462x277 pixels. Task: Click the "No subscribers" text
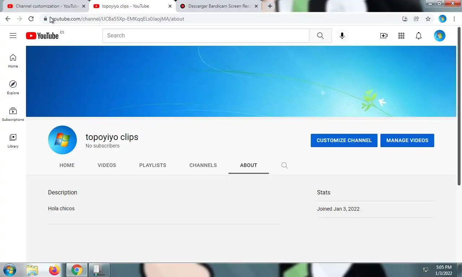click(103, 146)
